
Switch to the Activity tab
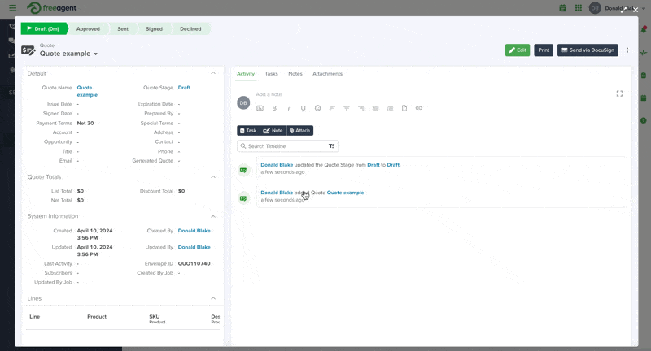[x=246, y=74]
